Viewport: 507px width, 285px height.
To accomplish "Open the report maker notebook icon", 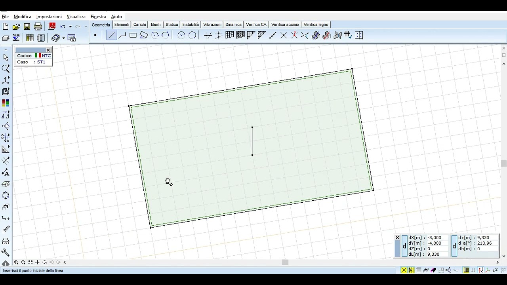I will (x=41, y=38).
